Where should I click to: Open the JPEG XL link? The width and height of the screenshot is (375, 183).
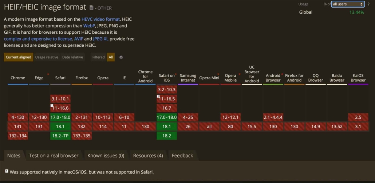(x=100, y=39)
